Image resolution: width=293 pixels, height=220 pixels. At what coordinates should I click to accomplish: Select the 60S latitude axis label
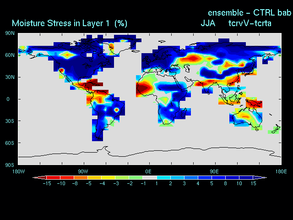(10, 143)
